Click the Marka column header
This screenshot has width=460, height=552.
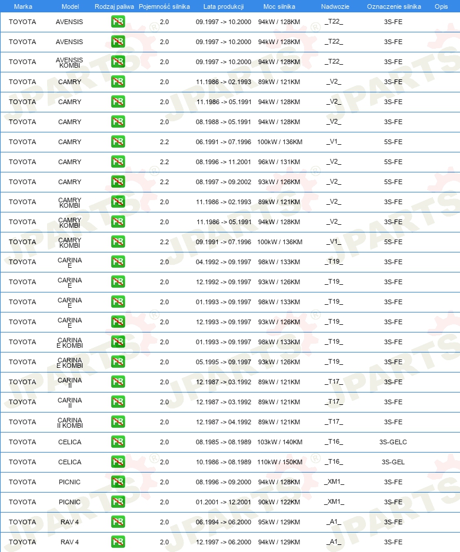pyautogui.click(x=23, y=6)
